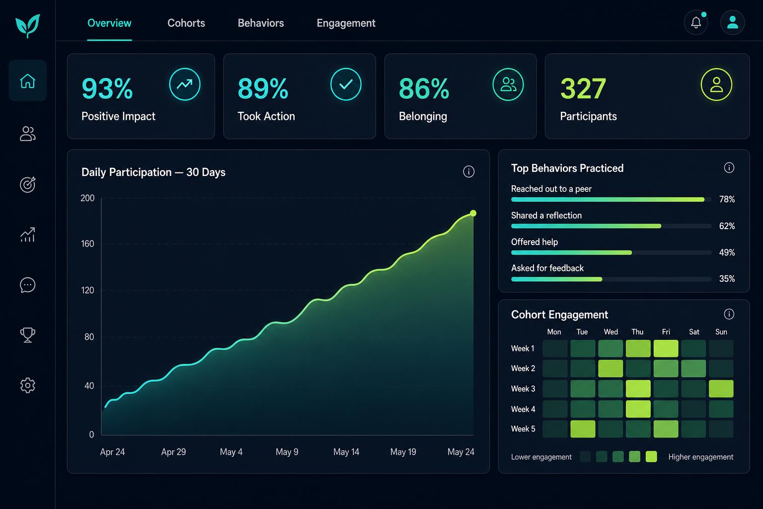
Task: Click the May 9 axis label
Action: (x=287, y=452)
